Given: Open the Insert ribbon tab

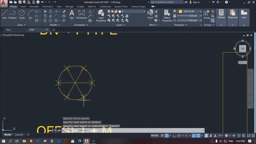Looking at the screenshot, I should click(23, 6).
